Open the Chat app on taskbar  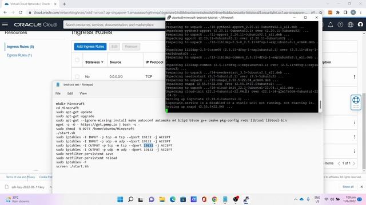pyautogui.click(x=152, y=199)
